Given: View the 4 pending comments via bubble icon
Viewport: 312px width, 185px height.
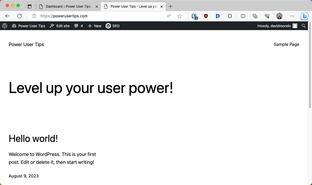Looking at the screenshot, I should point(78,26).
